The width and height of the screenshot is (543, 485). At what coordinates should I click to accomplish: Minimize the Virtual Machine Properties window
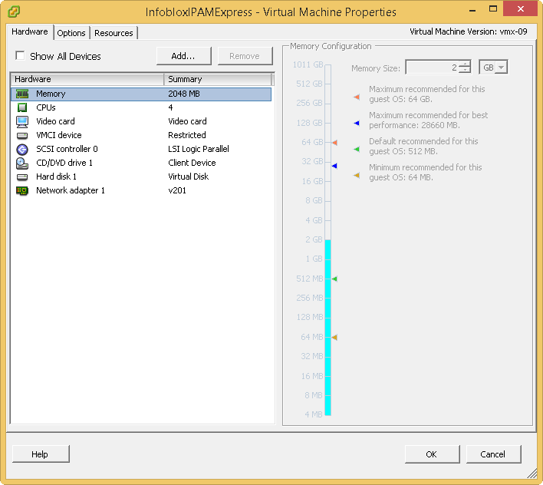[x=472, y=9]
